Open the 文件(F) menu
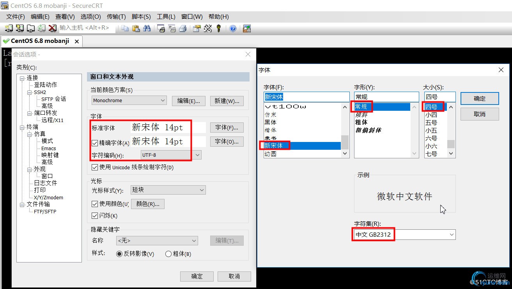Screen dimensions: 512x289 click(x=16, y=17)
